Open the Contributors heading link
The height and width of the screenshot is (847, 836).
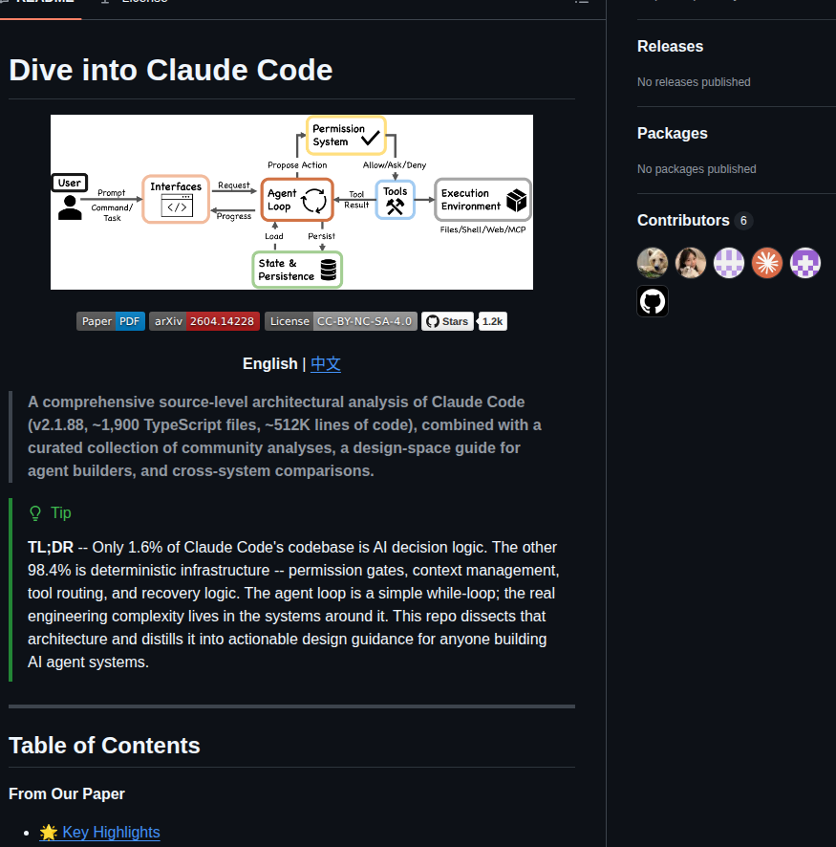683,221
